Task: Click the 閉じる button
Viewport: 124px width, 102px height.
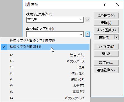Action: (x=106, y=54)
